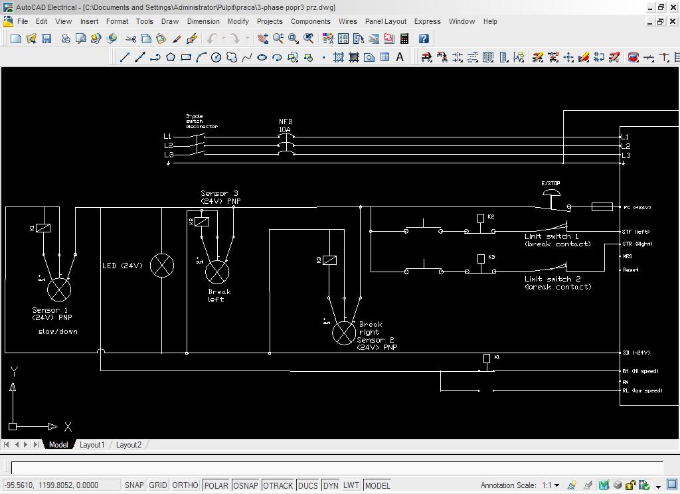
Task: Open the Components menu
Action: [310, 21]
